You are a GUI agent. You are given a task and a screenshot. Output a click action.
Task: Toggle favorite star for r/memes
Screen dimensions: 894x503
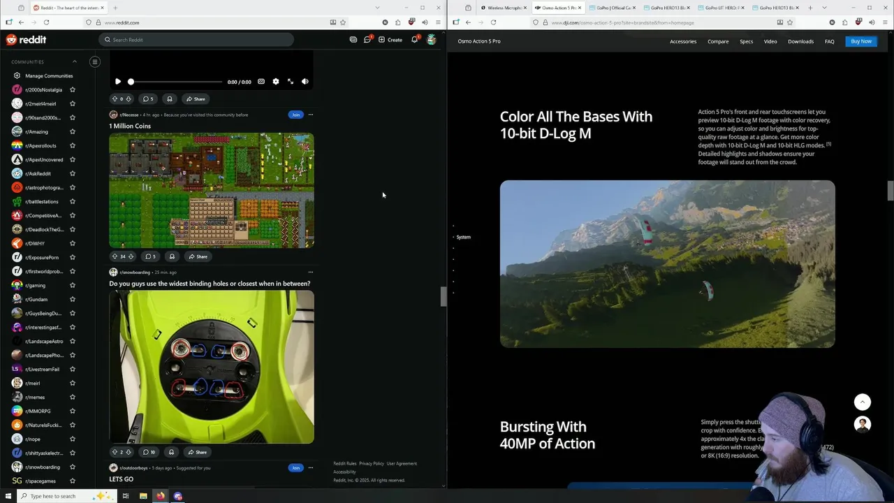[73, 397]
